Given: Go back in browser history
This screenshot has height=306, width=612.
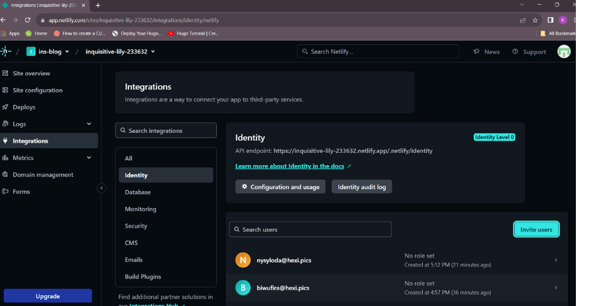Looking at the screenshot, I should [2, 20].
